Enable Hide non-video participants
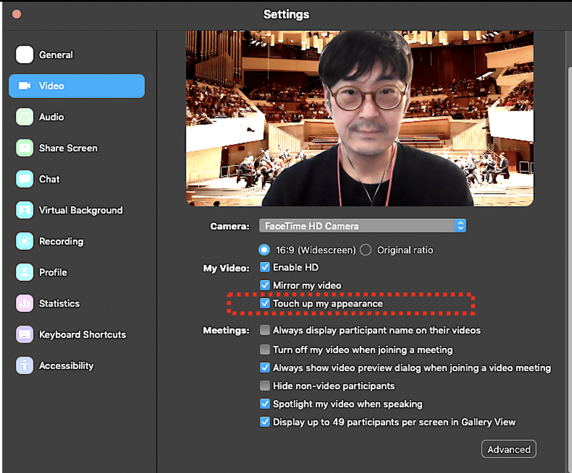Image resolution: width=572 pixels, height=473 pixels. pyautogui.click(x=265, y=385)
